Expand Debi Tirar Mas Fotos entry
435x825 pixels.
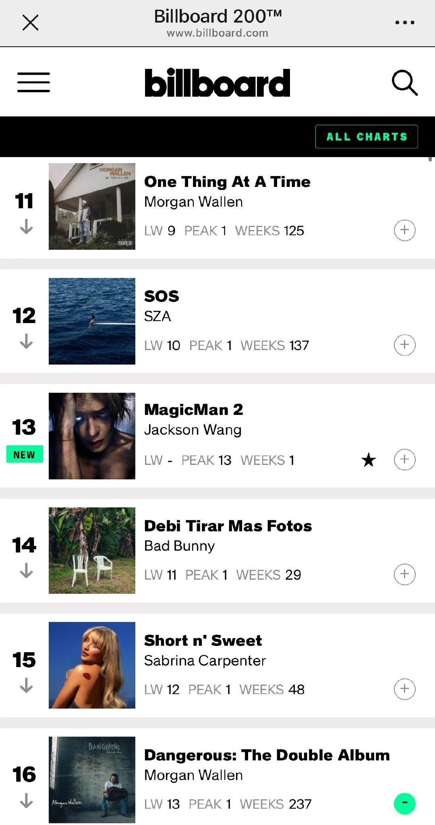tap(404, 574)
